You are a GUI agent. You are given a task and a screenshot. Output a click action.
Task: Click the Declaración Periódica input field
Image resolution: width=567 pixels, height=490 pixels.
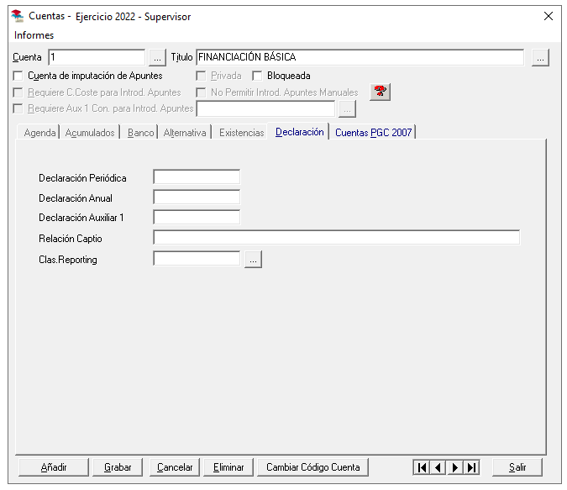pyautogui.click(x=197, y=177)
